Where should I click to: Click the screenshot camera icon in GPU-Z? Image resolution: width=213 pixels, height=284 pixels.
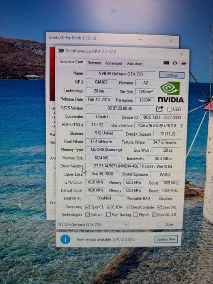pyautogui.click(x=166, y=63)
